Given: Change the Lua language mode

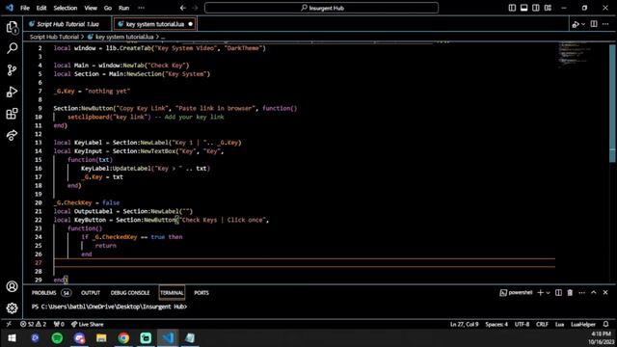Looking at the screenshot, I should click(x=559, y=324).
